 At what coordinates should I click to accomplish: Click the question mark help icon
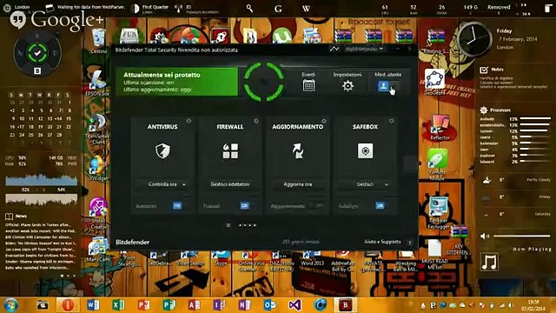tap(409, 243)
